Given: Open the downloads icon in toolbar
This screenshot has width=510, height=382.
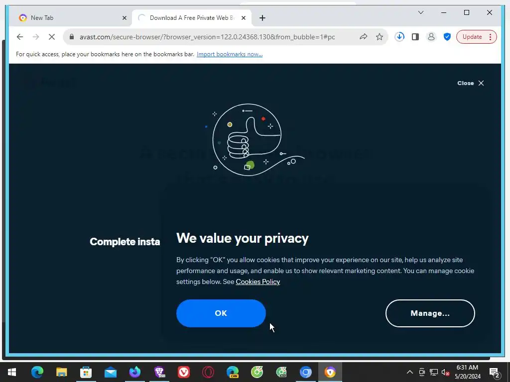Looking at the screenshot, I should 399,37.
